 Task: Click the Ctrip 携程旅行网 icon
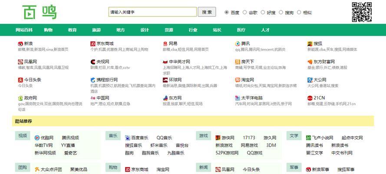[93, 80]
